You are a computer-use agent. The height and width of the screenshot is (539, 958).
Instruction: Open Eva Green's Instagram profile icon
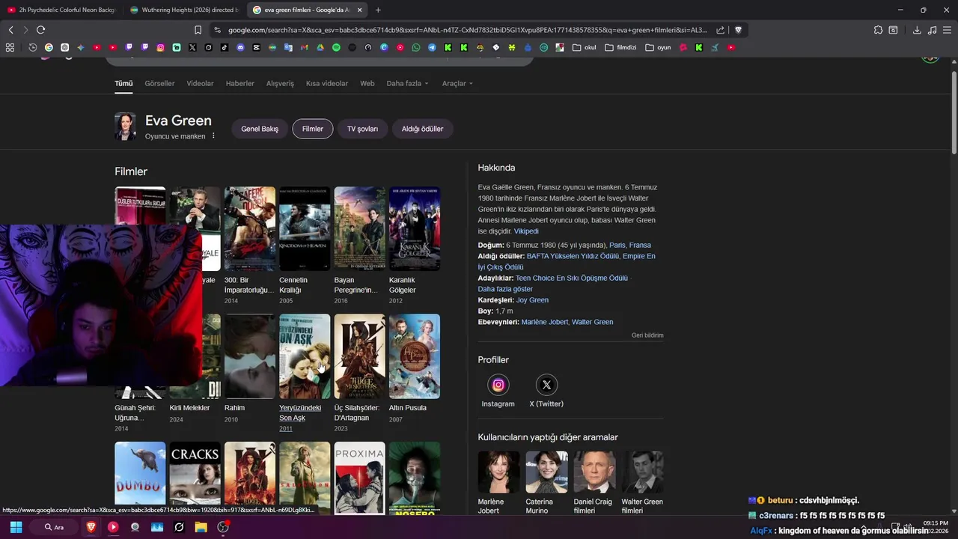pyautogui.click(x=498, y=385)
